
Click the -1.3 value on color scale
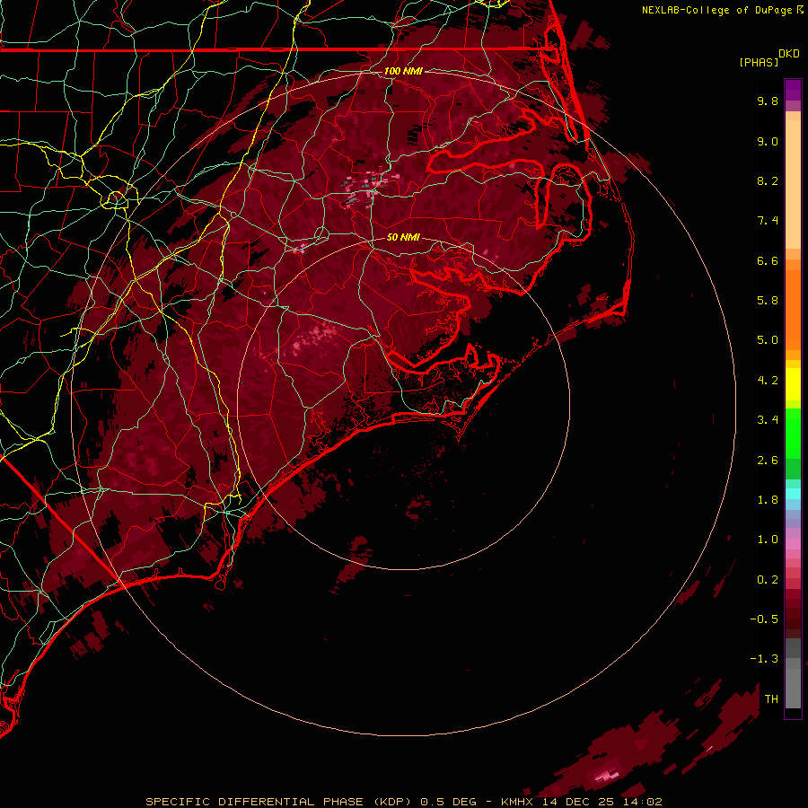click(764, 659)
